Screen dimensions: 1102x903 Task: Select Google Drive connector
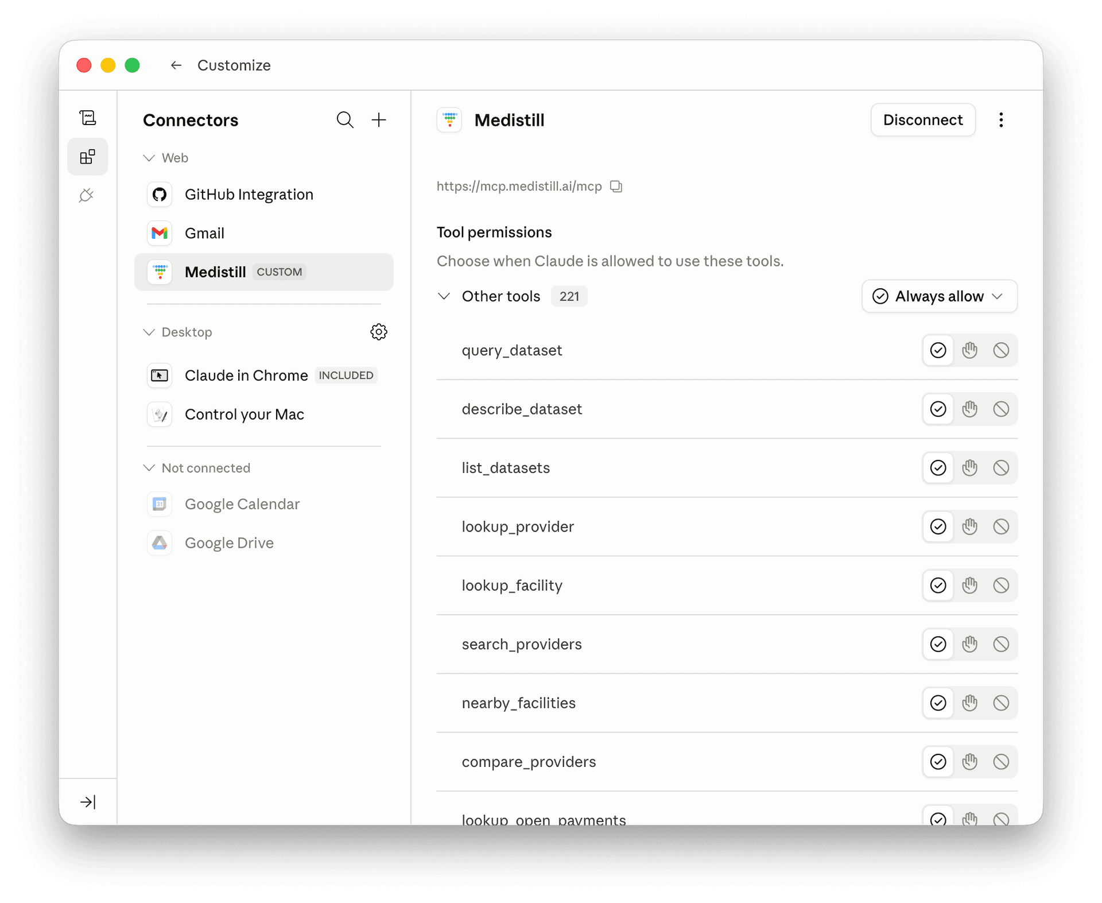pyautogui.click(x=264, y=543)
